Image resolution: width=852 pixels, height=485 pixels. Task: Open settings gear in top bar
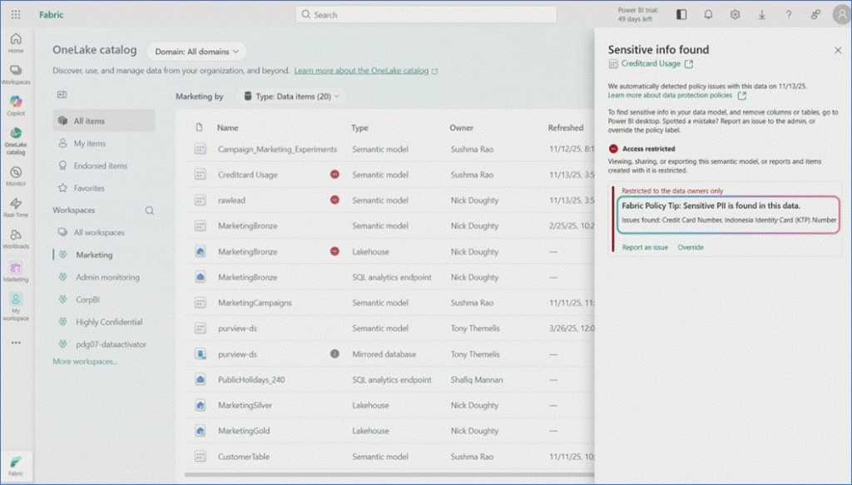pos(735,14)
